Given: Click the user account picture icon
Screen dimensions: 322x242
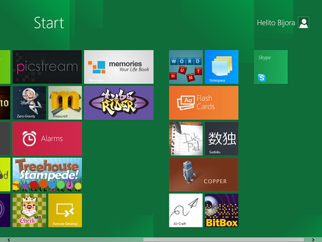Looking at the screenshot, I should click(304, 22).
